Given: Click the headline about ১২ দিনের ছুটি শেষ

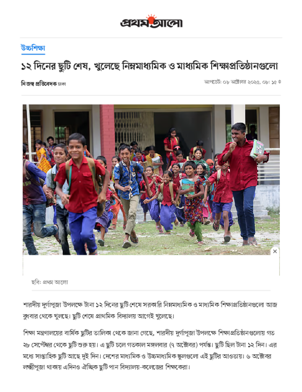Looking at the screenshot, I should coord(149,66).
